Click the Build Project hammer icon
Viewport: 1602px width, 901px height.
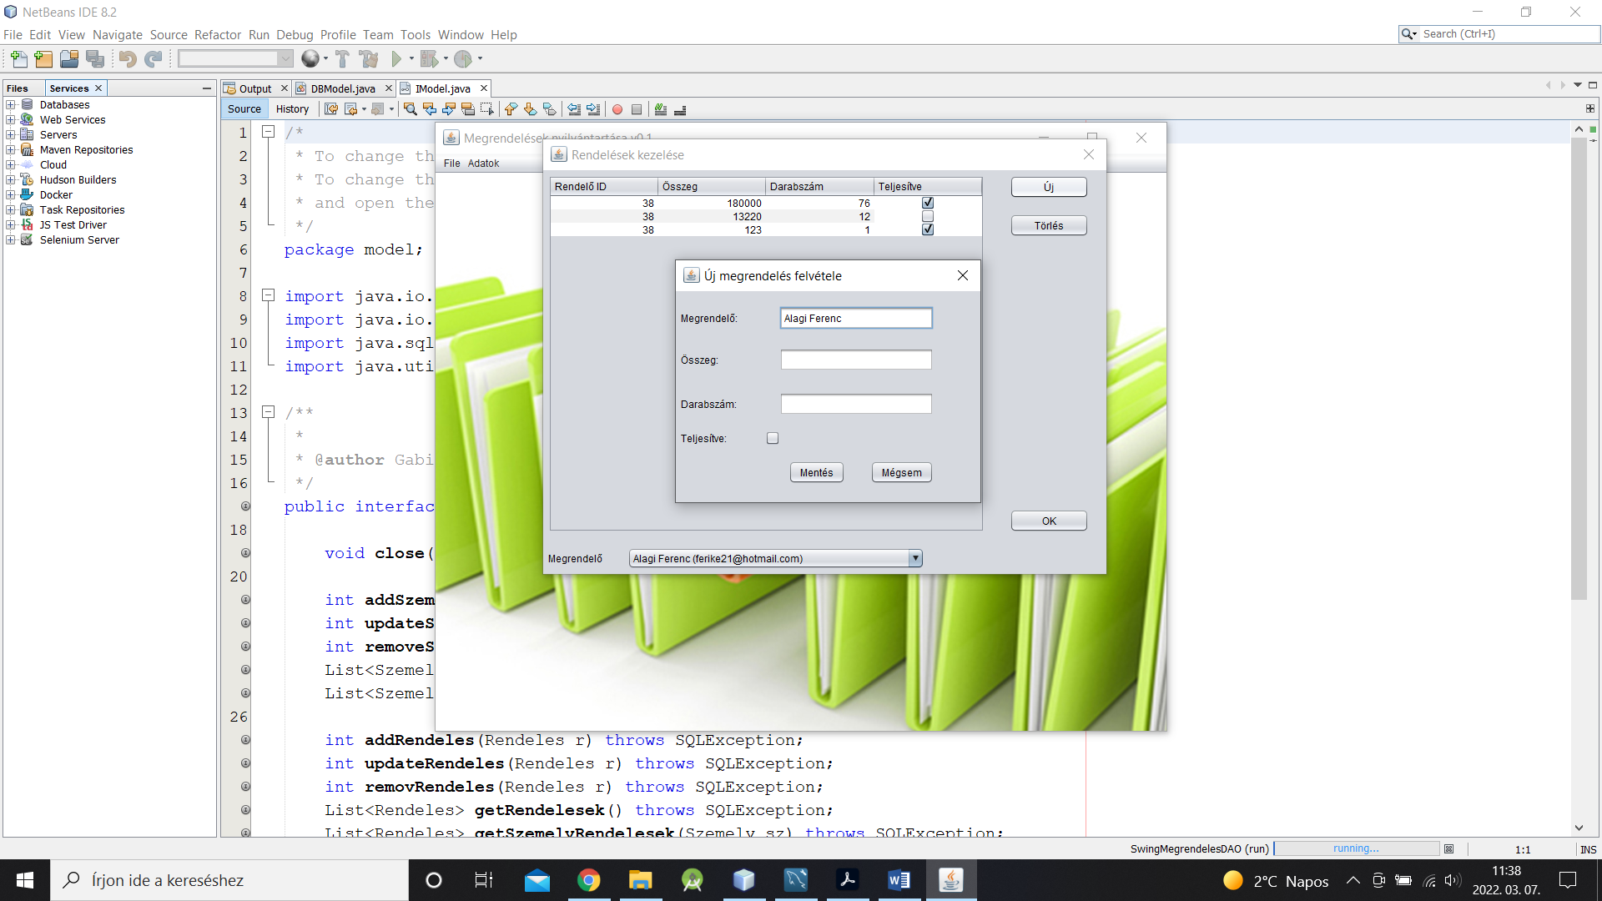click(x=342, y=58)
